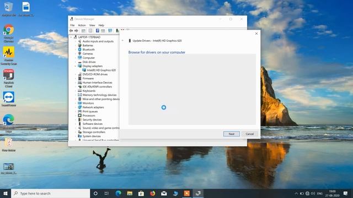Viewport: 353px width, 198px height.
Task: Expand the Monitors node
Action: pyautogui.click(x=76, y=103)
